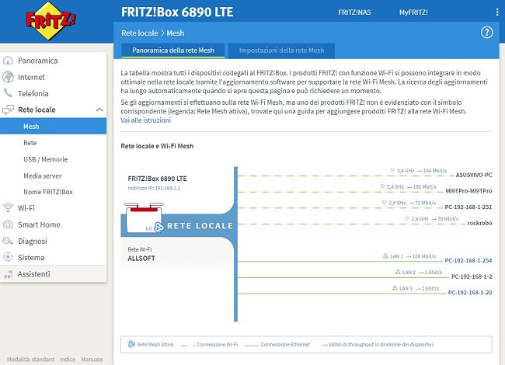Open device PC-192-168-1-2
The width and height of the screenshot is (505, 365).
pos(472,276)
